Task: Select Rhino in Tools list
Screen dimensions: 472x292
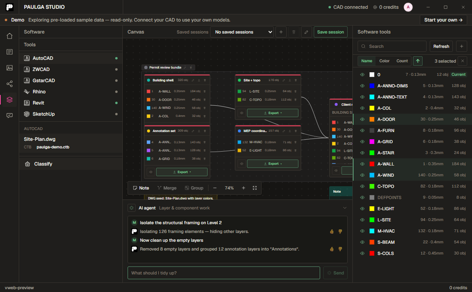Action: (71, 92)
